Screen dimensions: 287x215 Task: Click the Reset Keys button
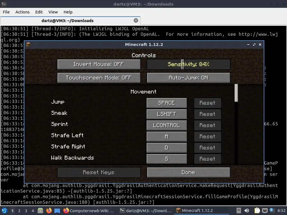(x=99, y=172)
